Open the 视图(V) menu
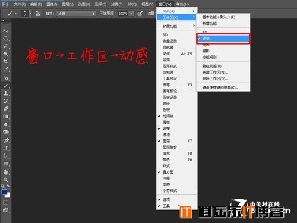Screen dimensions: 297x223 click(147, 4)
